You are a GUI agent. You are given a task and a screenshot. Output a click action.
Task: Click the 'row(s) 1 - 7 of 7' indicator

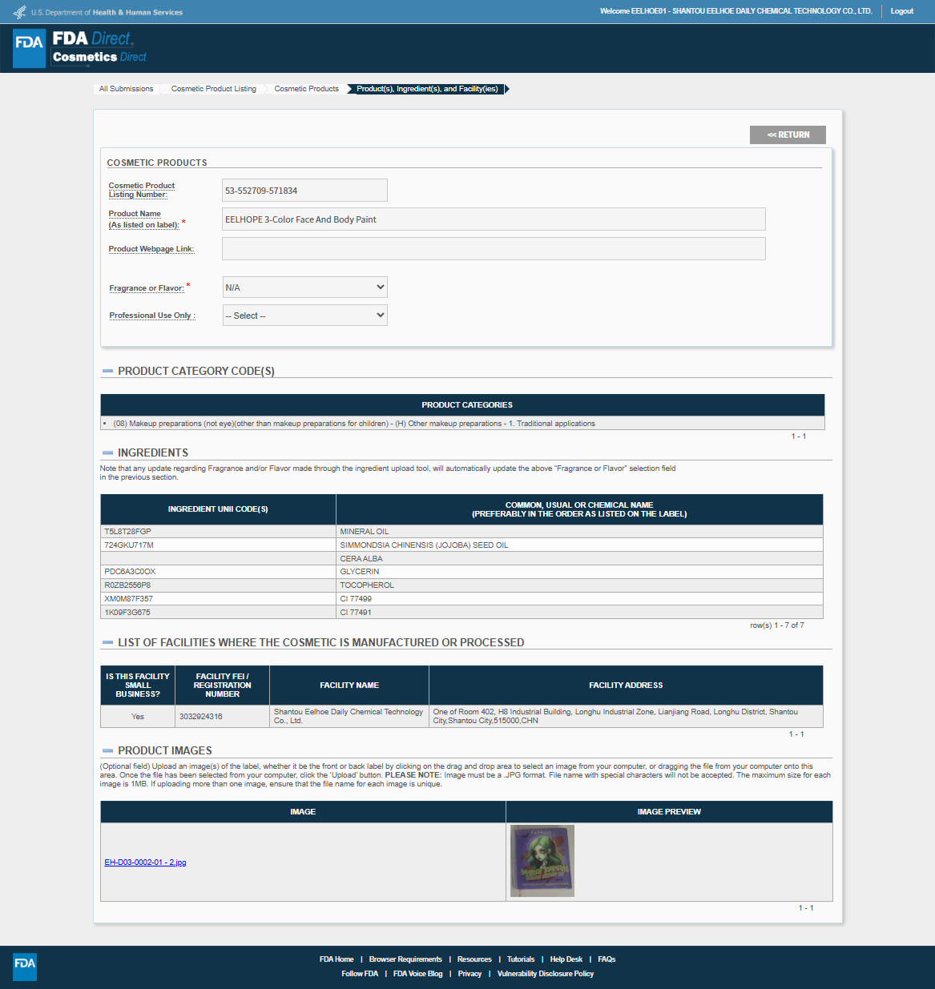(777, 625)
